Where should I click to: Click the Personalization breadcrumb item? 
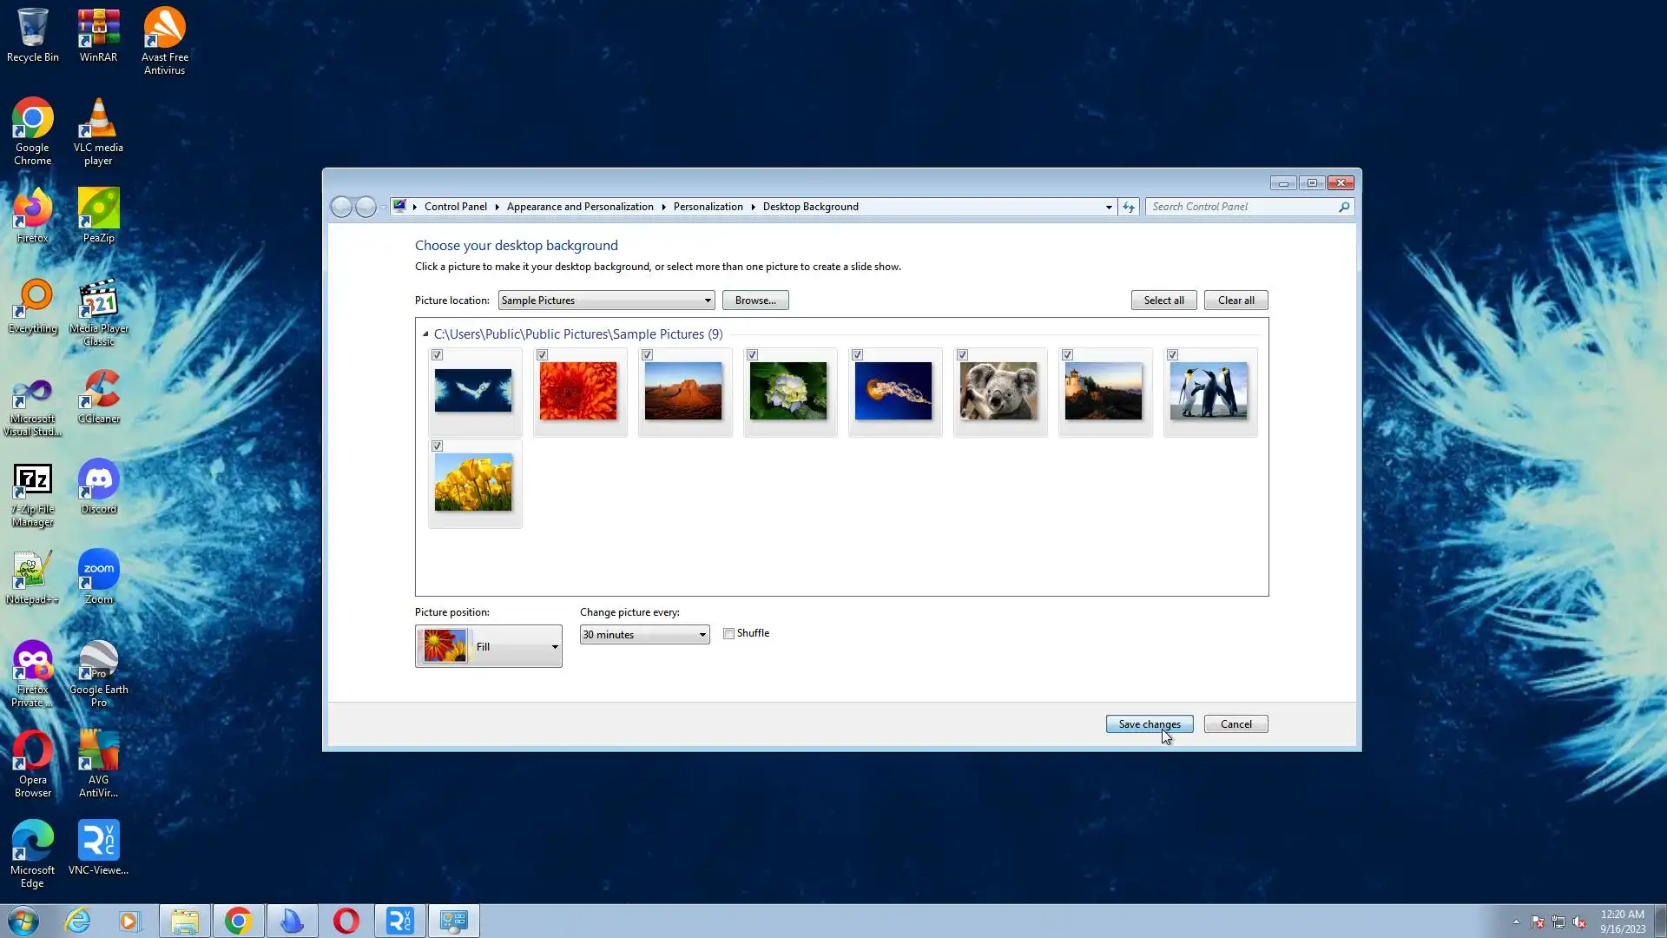[708, 207]
